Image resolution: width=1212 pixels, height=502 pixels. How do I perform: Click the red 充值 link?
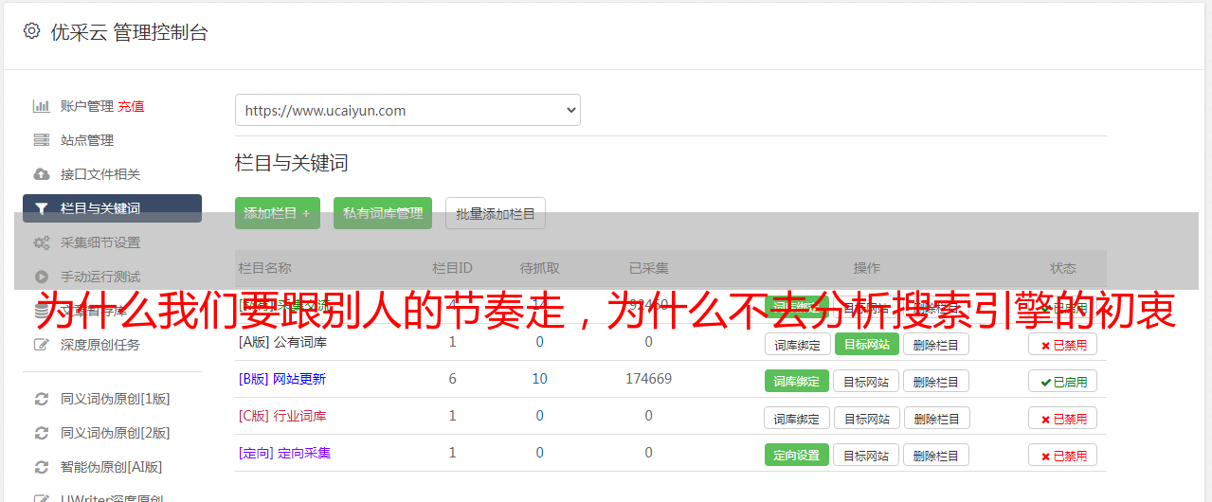131,106
